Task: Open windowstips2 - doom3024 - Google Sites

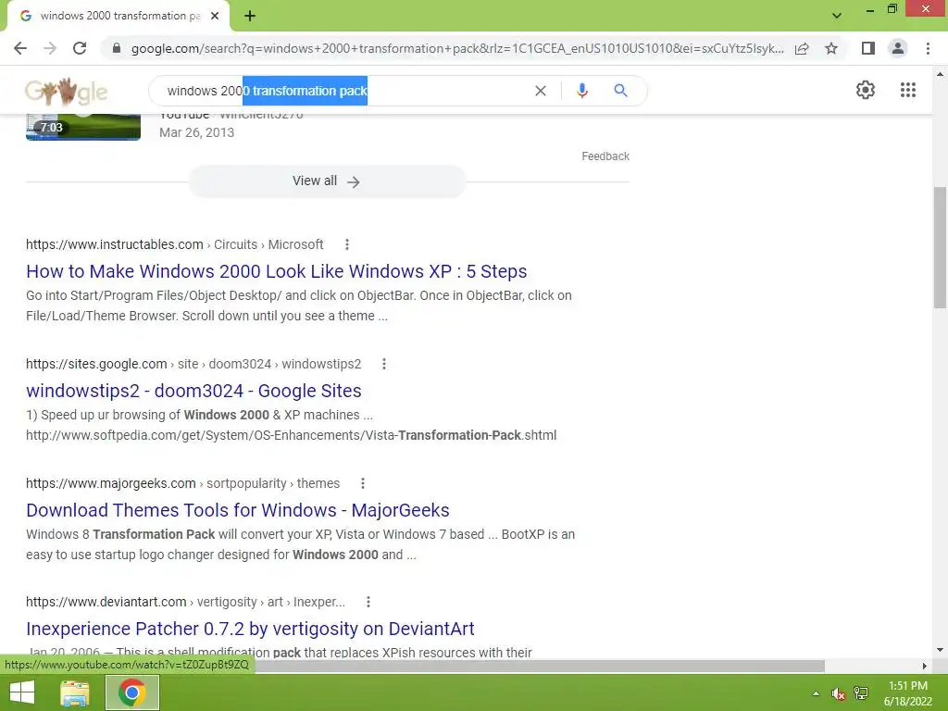Action: point(193,391)
